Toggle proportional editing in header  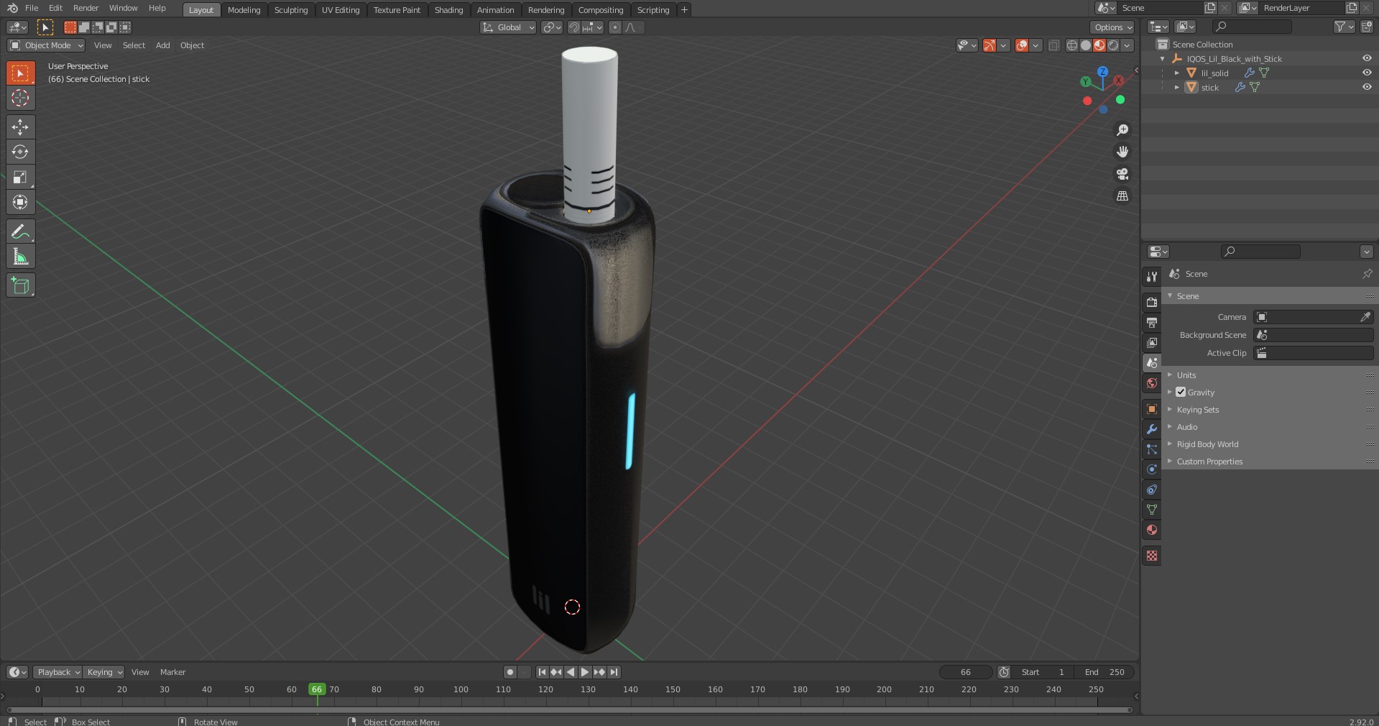(614, 27)
